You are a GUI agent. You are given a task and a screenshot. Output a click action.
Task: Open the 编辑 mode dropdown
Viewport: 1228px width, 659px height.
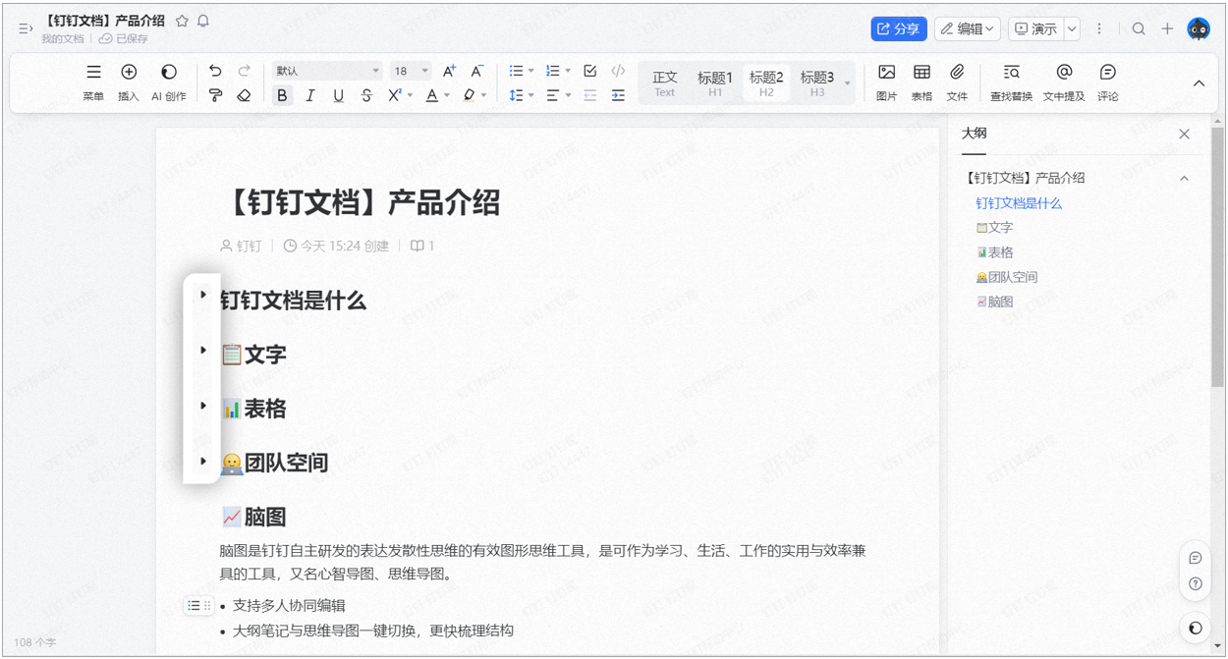tap(967, 28)
